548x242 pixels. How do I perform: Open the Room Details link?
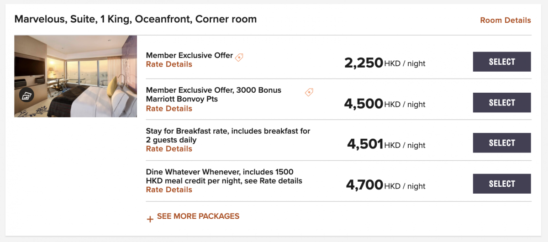point(506,21)
